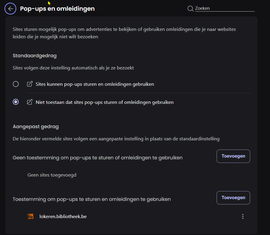Click Geen toestemming om pop-ups te sturen heading
The image size is (270, 235).
point(98,158)
